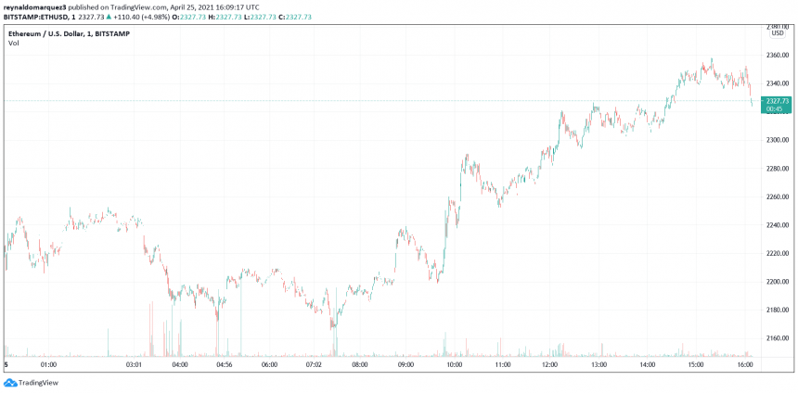Click the green 2327.73 current price label
798x393 pixels.
point(778,100)
